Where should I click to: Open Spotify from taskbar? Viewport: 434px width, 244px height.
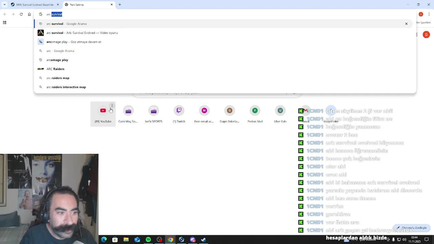[x=148, y=240]
